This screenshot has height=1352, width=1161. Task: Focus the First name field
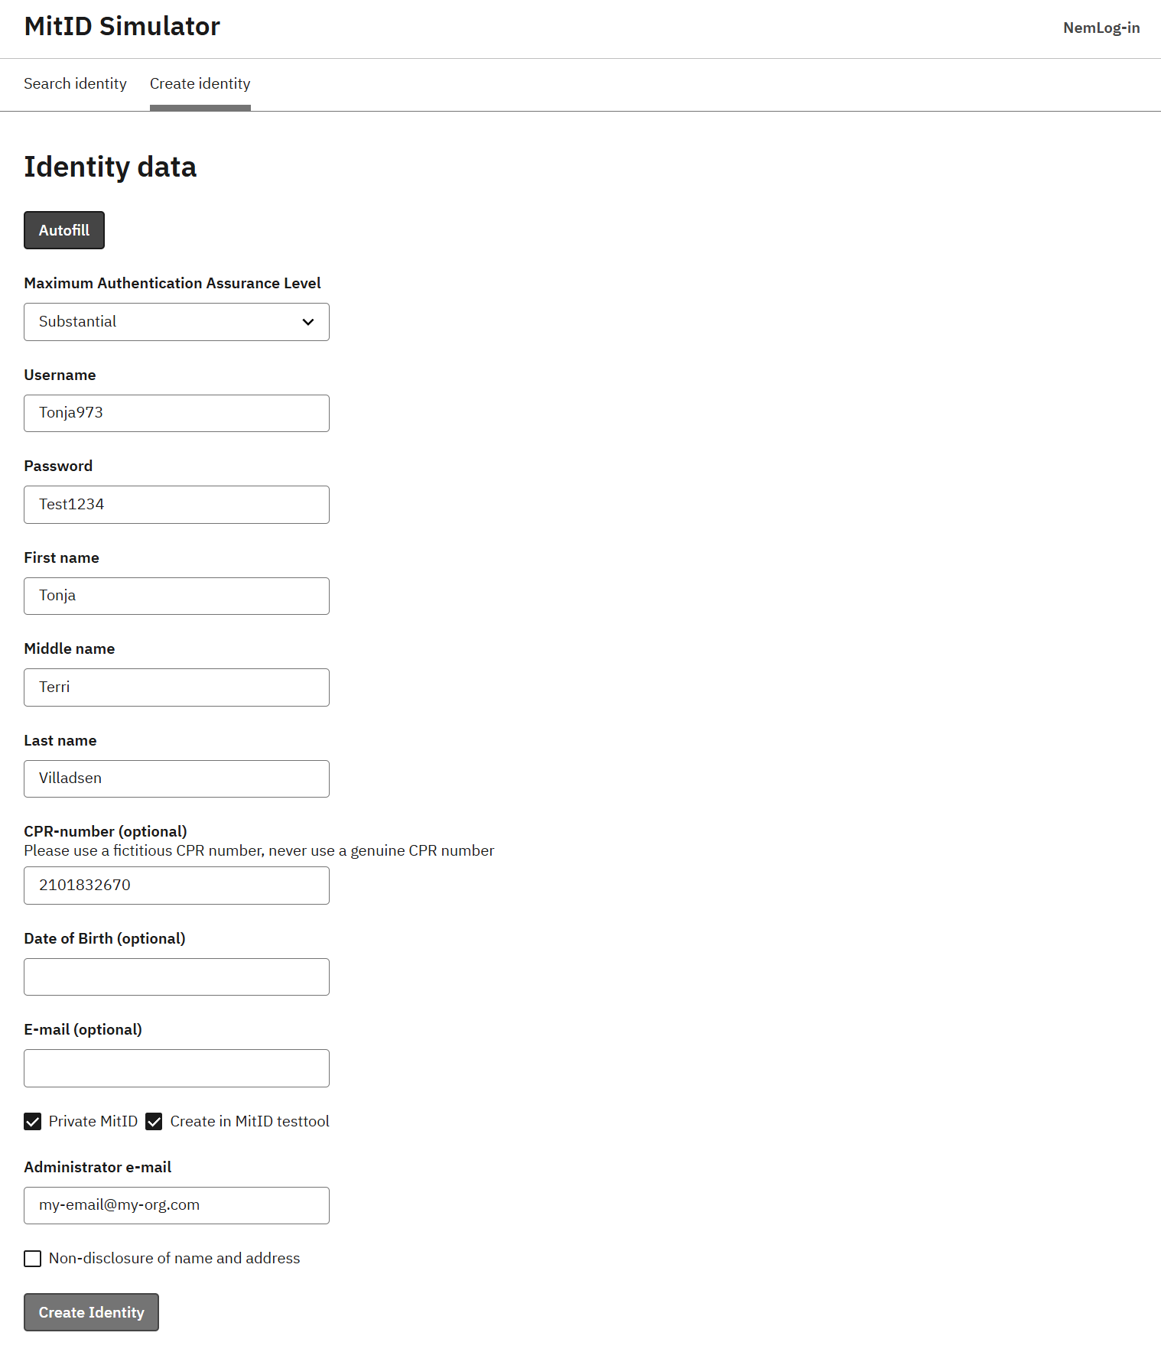tap(176, 596)
